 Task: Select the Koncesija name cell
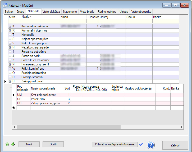click(x=40, y=35)
